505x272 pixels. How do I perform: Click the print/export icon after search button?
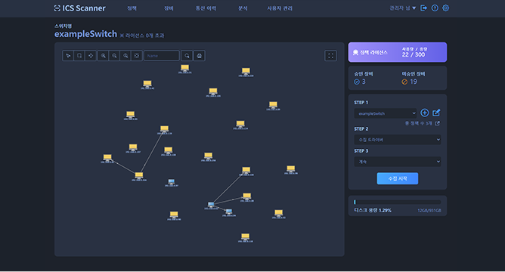tap(200, 56)
